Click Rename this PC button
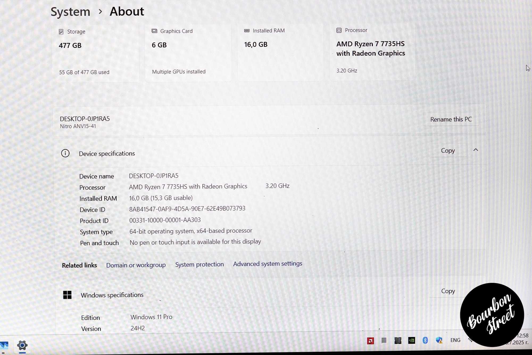 [x=451, y=119]
